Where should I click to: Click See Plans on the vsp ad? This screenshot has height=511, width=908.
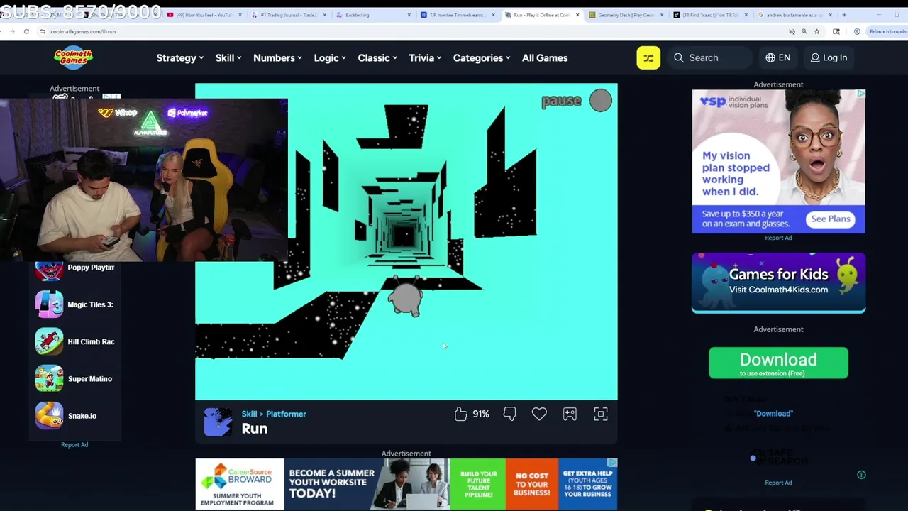831,219
